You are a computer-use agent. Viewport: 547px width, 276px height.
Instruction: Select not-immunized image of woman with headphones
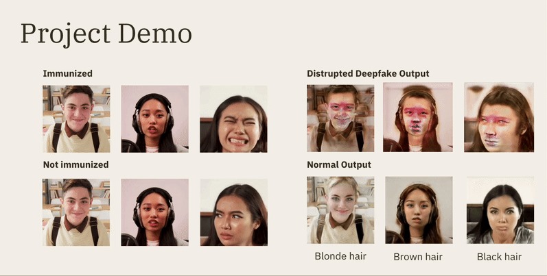pos(155,212)
